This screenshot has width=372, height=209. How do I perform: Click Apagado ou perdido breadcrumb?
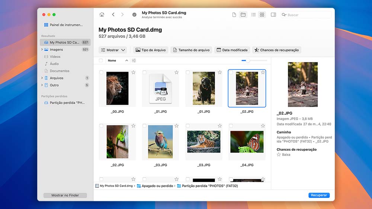coord(155,186)
